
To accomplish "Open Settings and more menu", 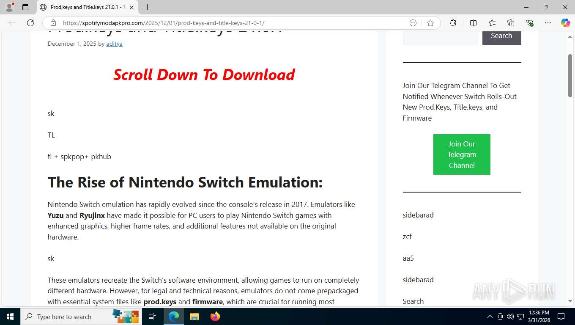I will pyautogui.click(x=548, y=23).
